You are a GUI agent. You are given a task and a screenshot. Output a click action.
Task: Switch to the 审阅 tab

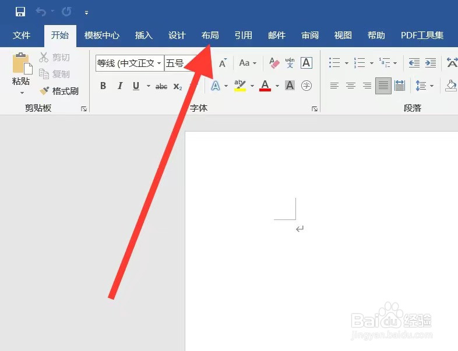310,36
